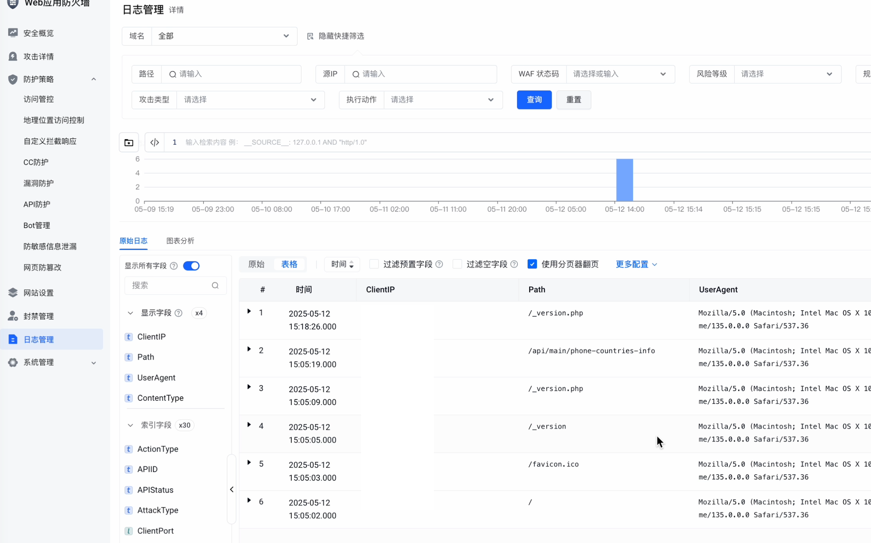Image resolution: width=871 pixels, height=543 pixels.
Task: Expand log row 4 with /_version path
Action: click(249, 425)
